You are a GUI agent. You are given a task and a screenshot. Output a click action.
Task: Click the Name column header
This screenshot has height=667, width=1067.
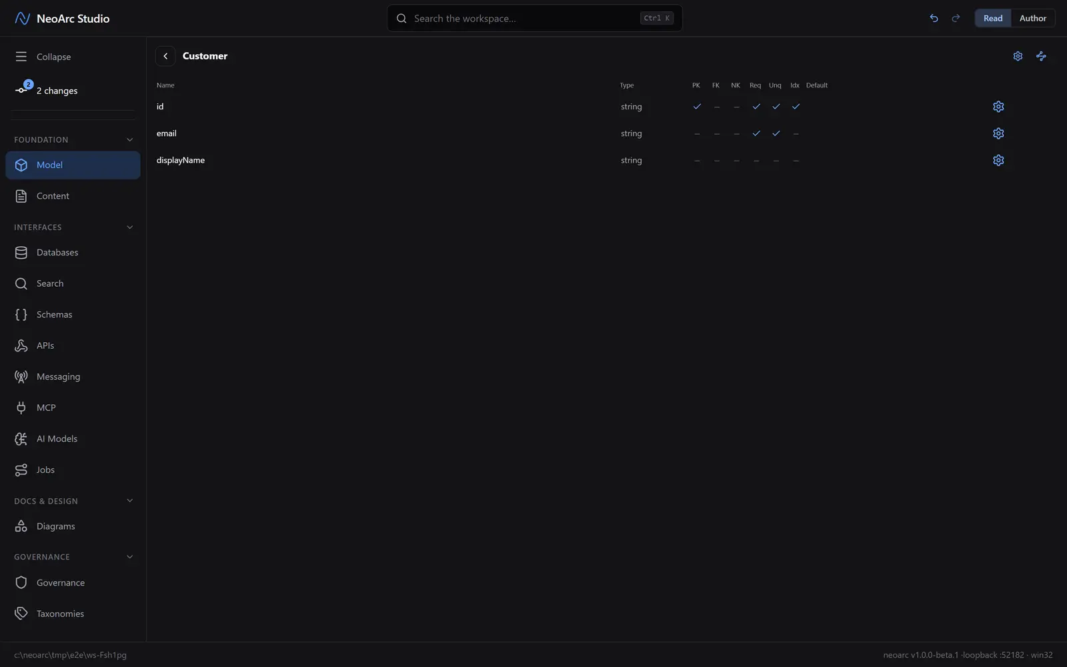coord(165,85)
